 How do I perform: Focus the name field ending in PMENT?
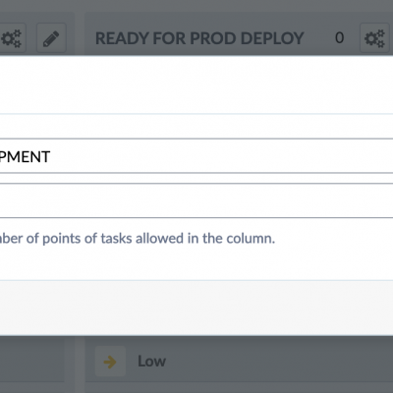coord(196,156)
